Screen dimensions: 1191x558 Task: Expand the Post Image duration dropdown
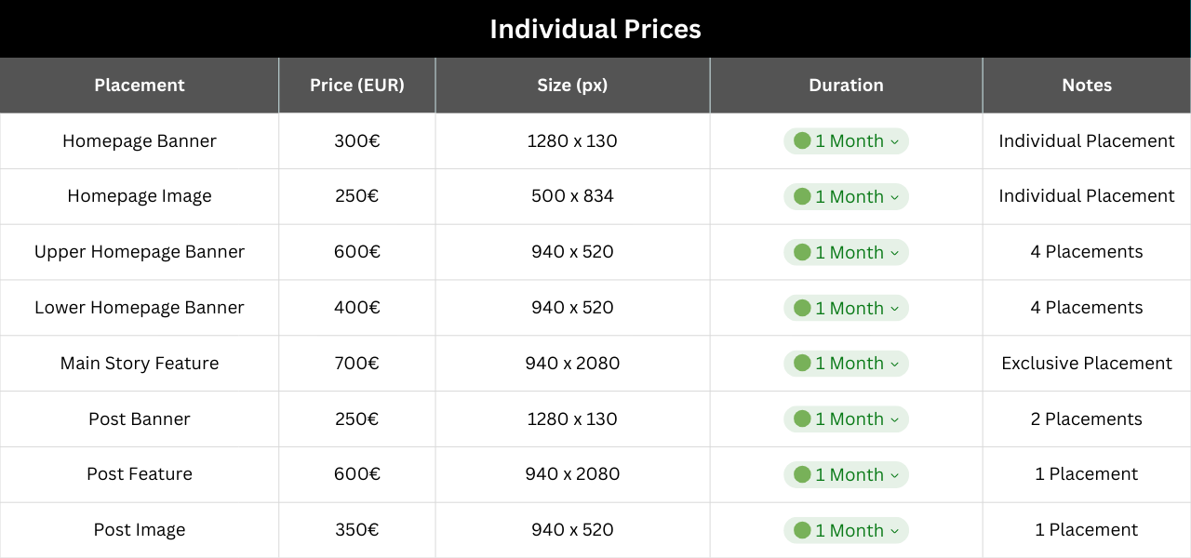[846, 530]
